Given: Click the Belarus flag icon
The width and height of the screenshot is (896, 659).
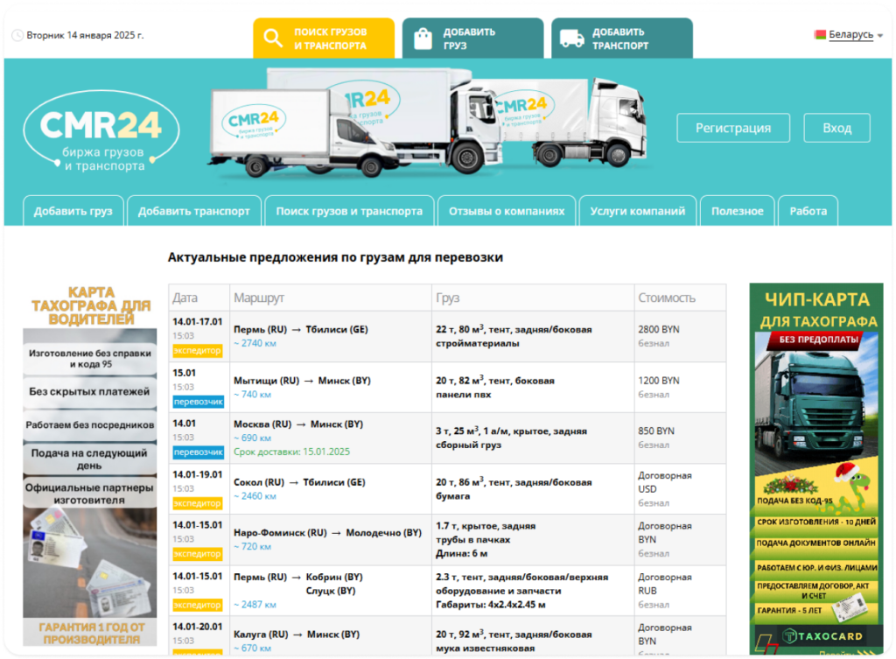Looking at the screenshot, I should pyautogui.click(x=820, y=35).
